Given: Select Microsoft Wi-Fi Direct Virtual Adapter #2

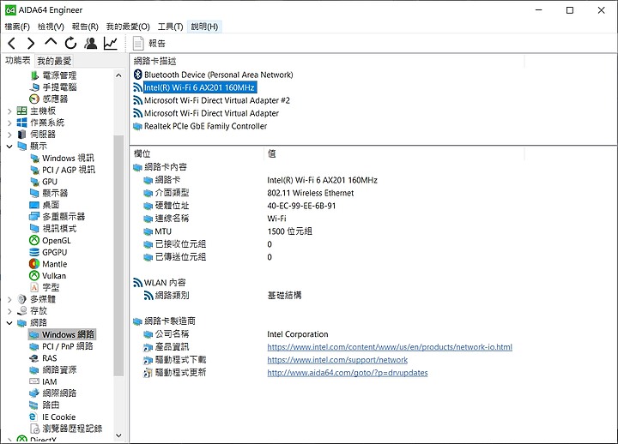Looking at the screenshot, I should pyautogui.click(x=217, y=100).
